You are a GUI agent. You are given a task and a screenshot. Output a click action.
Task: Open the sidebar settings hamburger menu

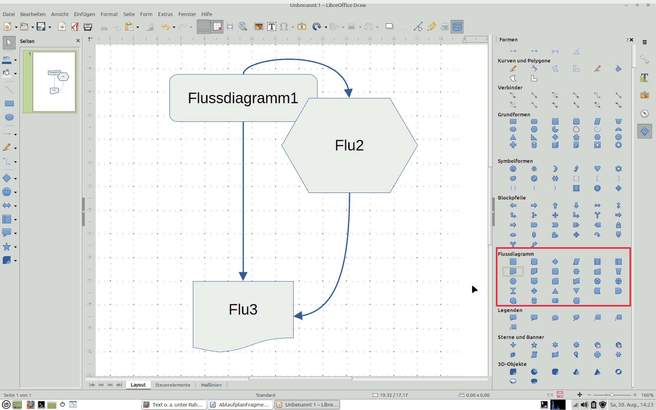point(645,42)
